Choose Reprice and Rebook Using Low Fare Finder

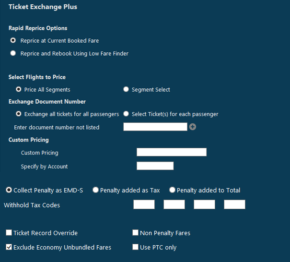point(13,53)
